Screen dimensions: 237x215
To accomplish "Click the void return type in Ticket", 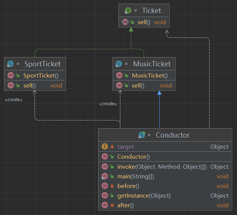I will pyautogui.click(x=160, y=22).
